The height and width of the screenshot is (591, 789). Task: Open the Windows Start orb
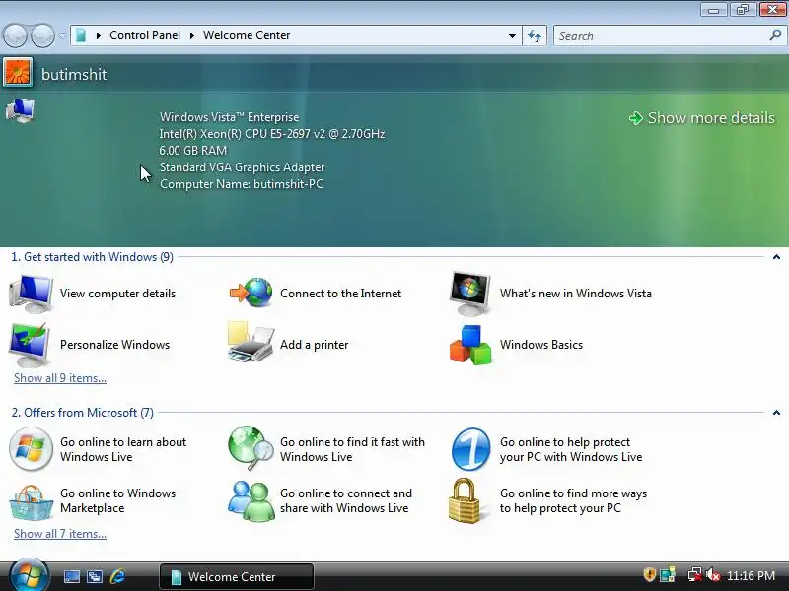coord(29,575)
